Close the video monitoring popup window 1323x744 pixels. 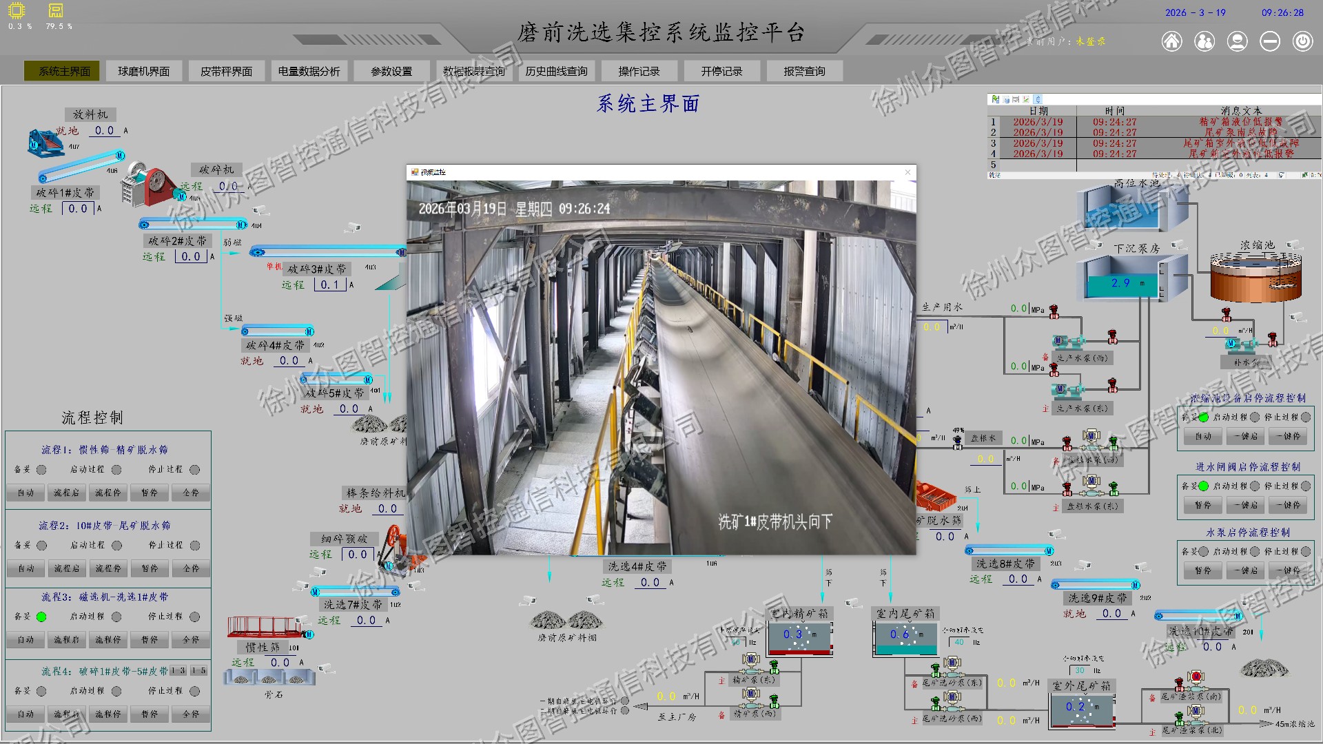tap(907, 172)
